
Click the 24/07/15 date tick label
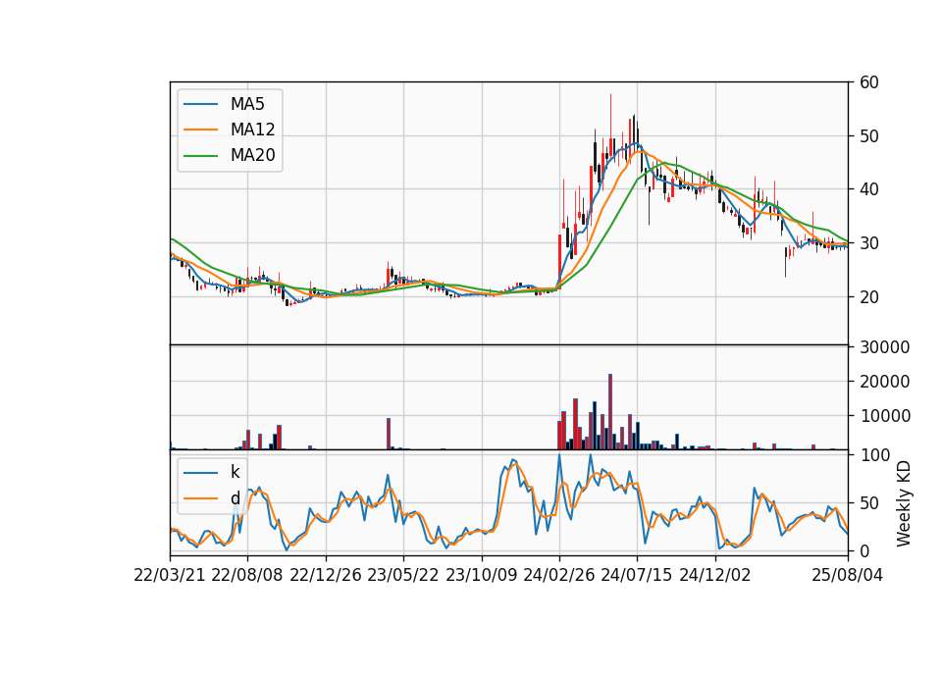tap(637, 575)
